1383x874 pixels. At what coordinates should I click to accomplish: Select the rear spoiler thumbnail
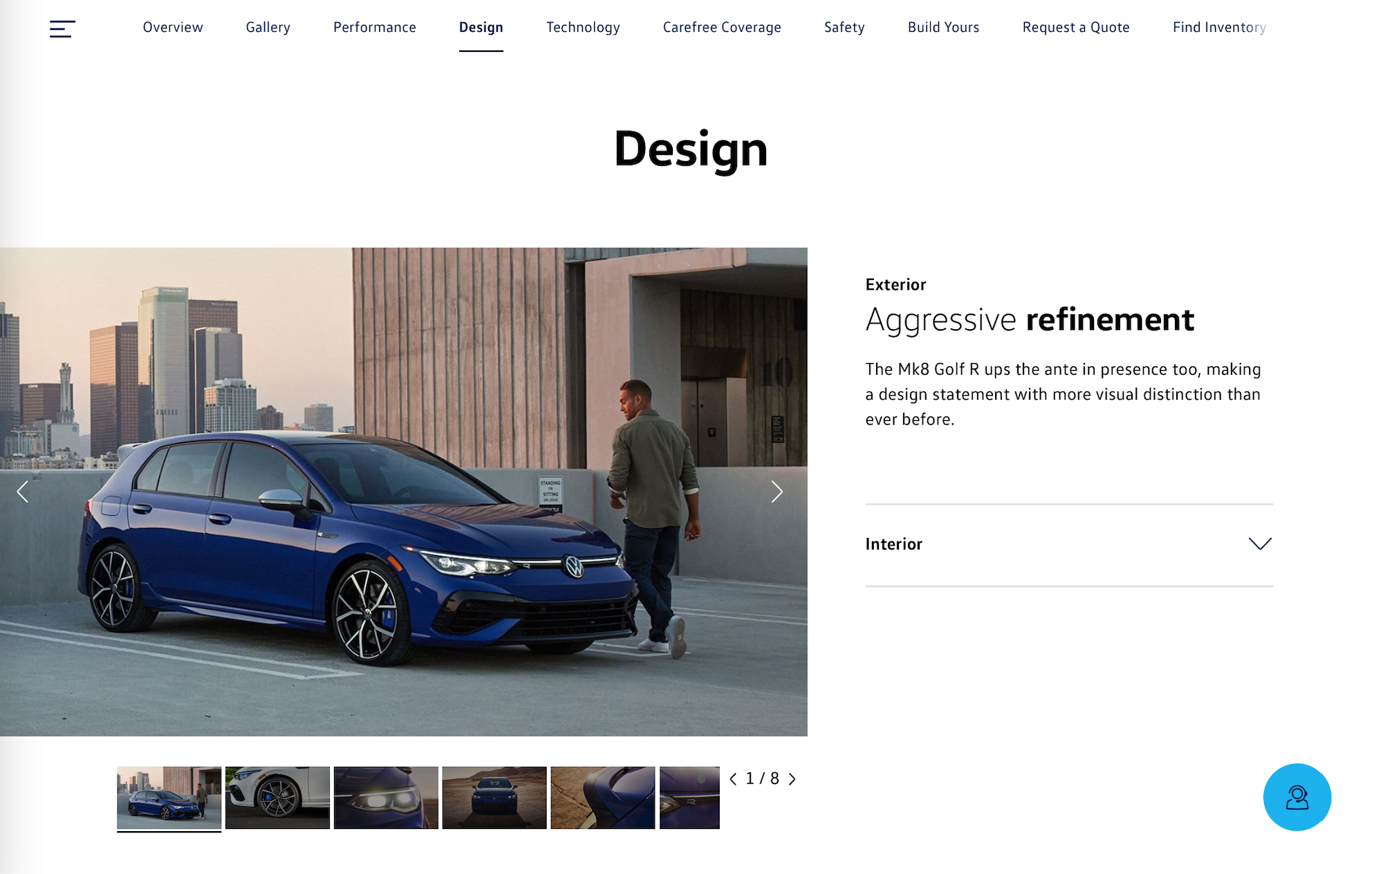[603, 797]
